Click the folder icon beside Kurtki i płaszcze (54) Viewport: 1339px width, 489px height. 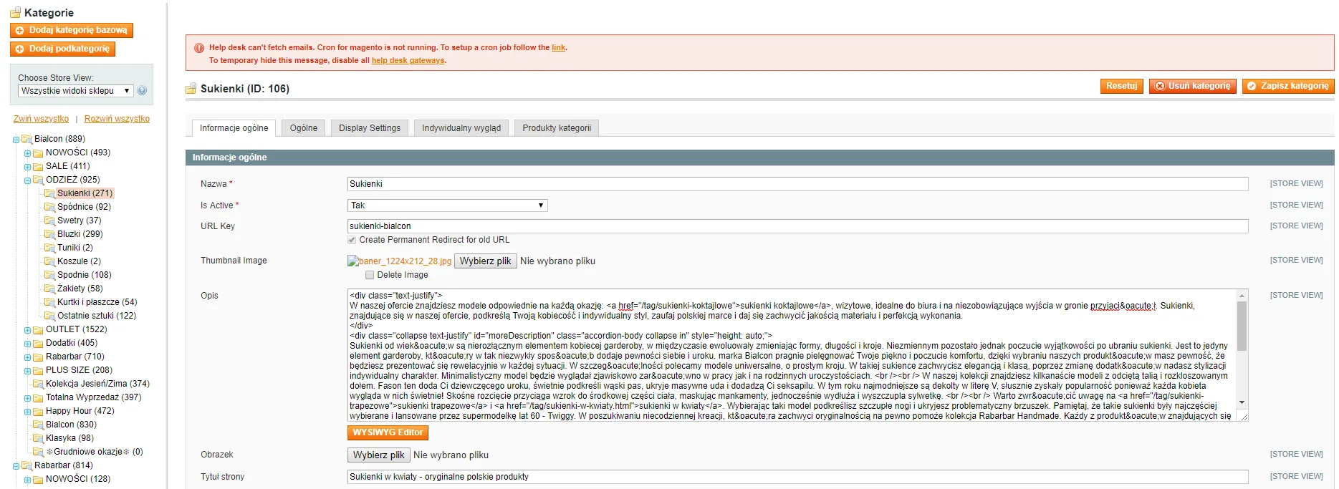tap(49, 302)
